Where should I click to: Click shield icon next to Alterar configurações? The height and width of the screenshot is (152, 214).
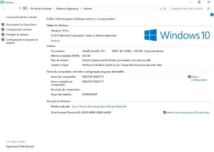[189, 77]
